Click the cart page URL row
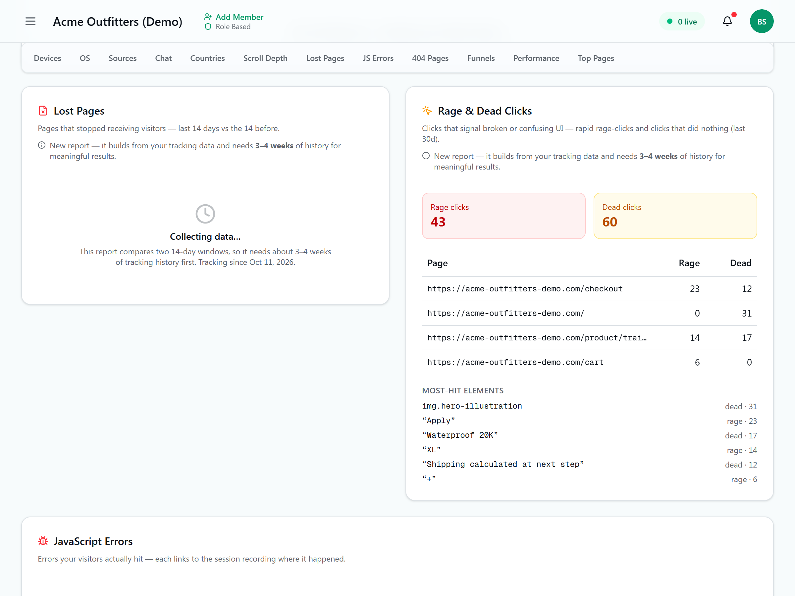The height and width of the screenshot is (596, 795). (589, 362)
